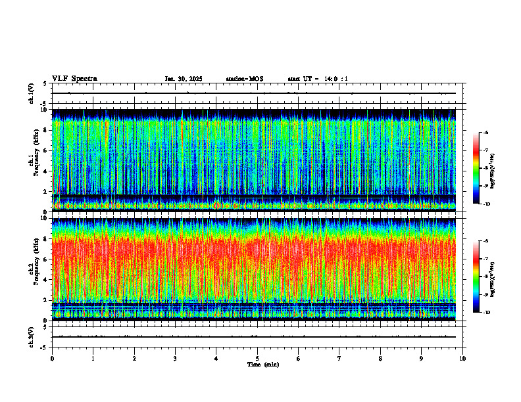The height and width of the screenshot is (402, 521).
Task: Click time axis tick label "5"
Action: tap(257, 359)
